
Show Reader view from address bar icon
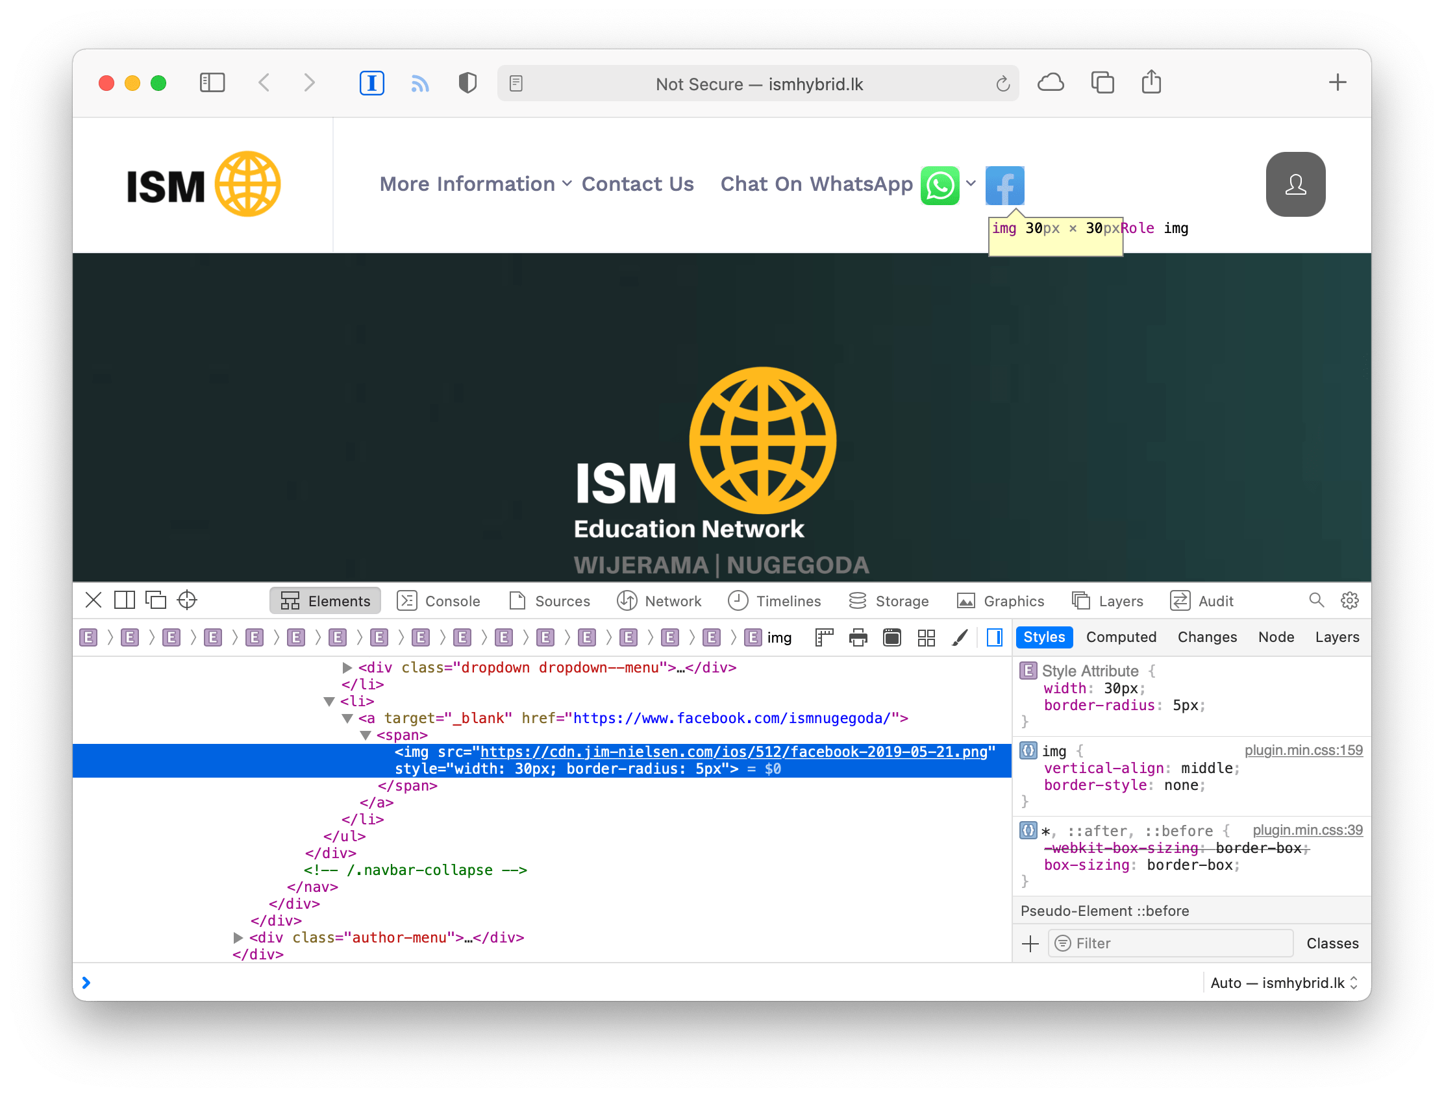coord(516,84)
